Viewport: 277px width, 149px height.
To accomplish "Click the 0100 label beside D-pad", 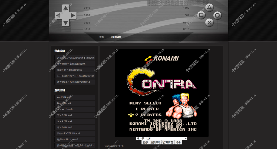I will coord(87,15).
